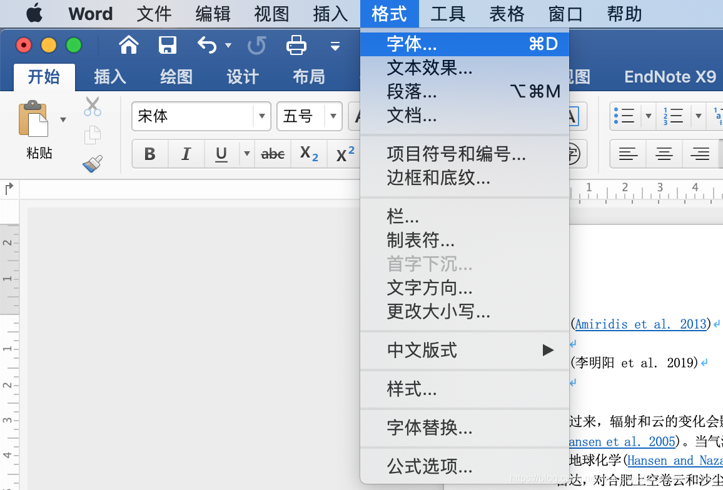Click the bulleted list icon
Viewport: 723px width, 490px height.
click(624, 116)
